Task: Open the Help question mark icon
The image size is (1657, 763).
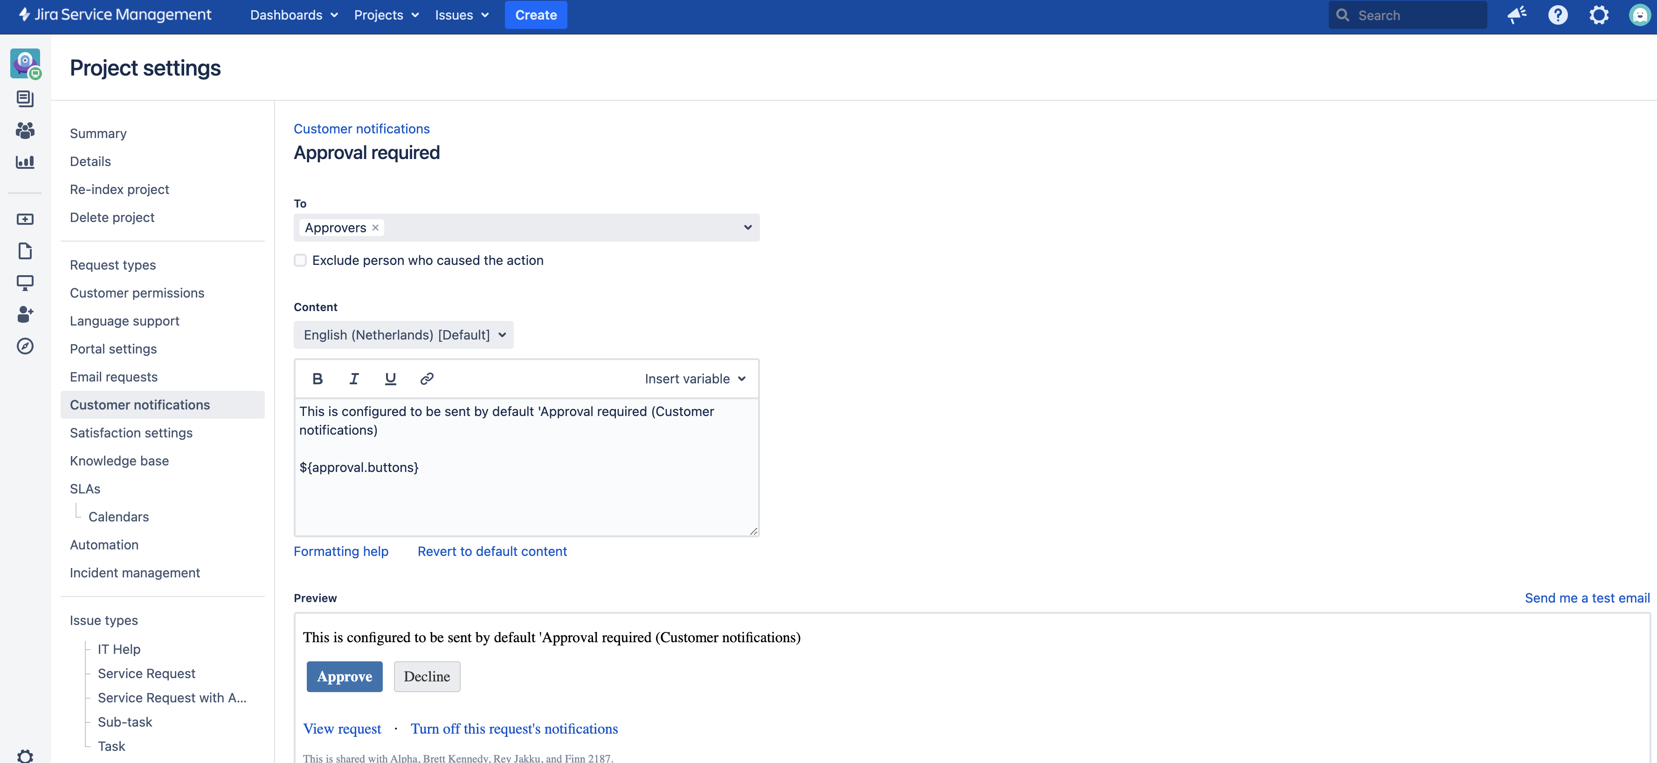Action: coord(1557,15)
